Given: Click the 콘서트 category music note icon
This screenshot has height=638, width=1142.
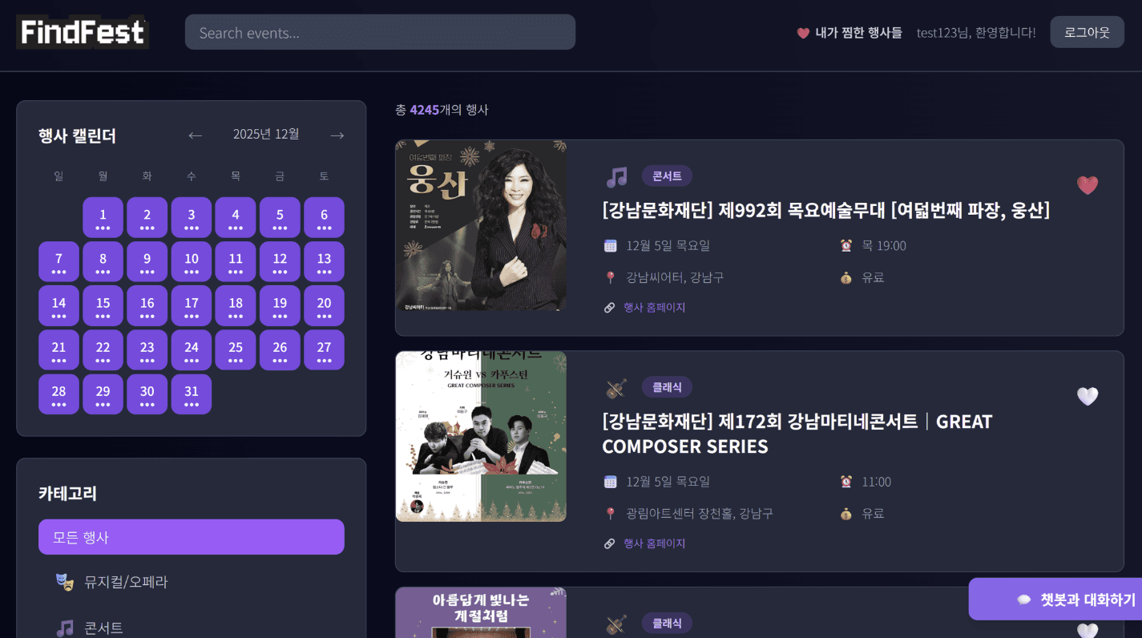Looking at the screenshot, I should pos(65,628).
